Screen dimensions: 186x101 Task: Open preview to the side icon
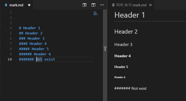[85, 5]
